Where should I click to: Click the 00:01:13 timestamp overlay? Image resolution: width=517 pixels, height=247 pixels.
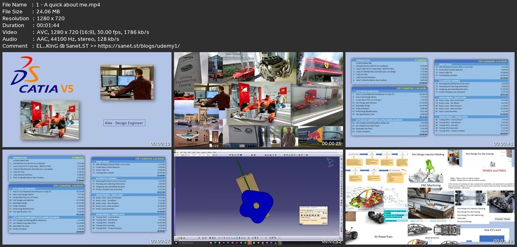click(332, 241)
